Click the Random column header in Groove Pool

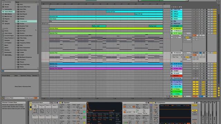click(35, 76)
